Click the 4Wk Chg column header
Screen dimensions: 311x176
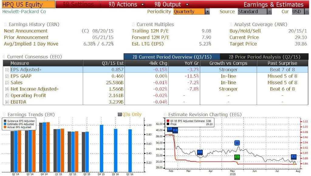pos(147,63)
